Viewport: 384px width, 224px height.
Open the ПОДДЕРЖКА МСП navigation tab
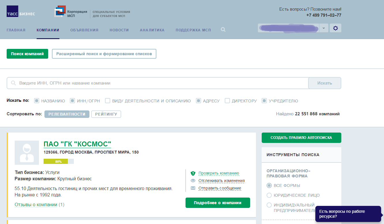pyautogui.click(x=193, y=30)
